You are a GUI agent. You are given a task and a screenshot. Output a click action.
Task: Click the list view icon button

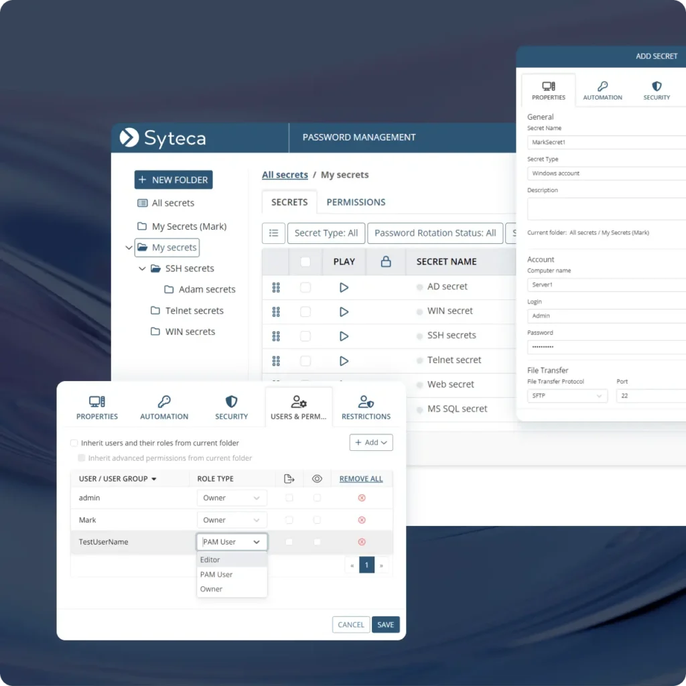273,232
